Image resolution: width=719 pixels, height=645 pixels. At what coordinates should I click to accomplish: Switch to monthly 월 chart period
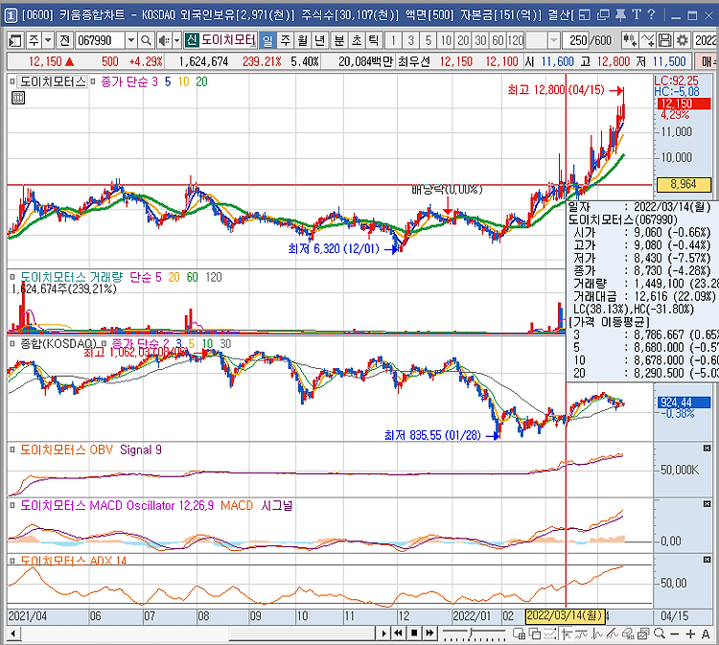click(303, 41)
